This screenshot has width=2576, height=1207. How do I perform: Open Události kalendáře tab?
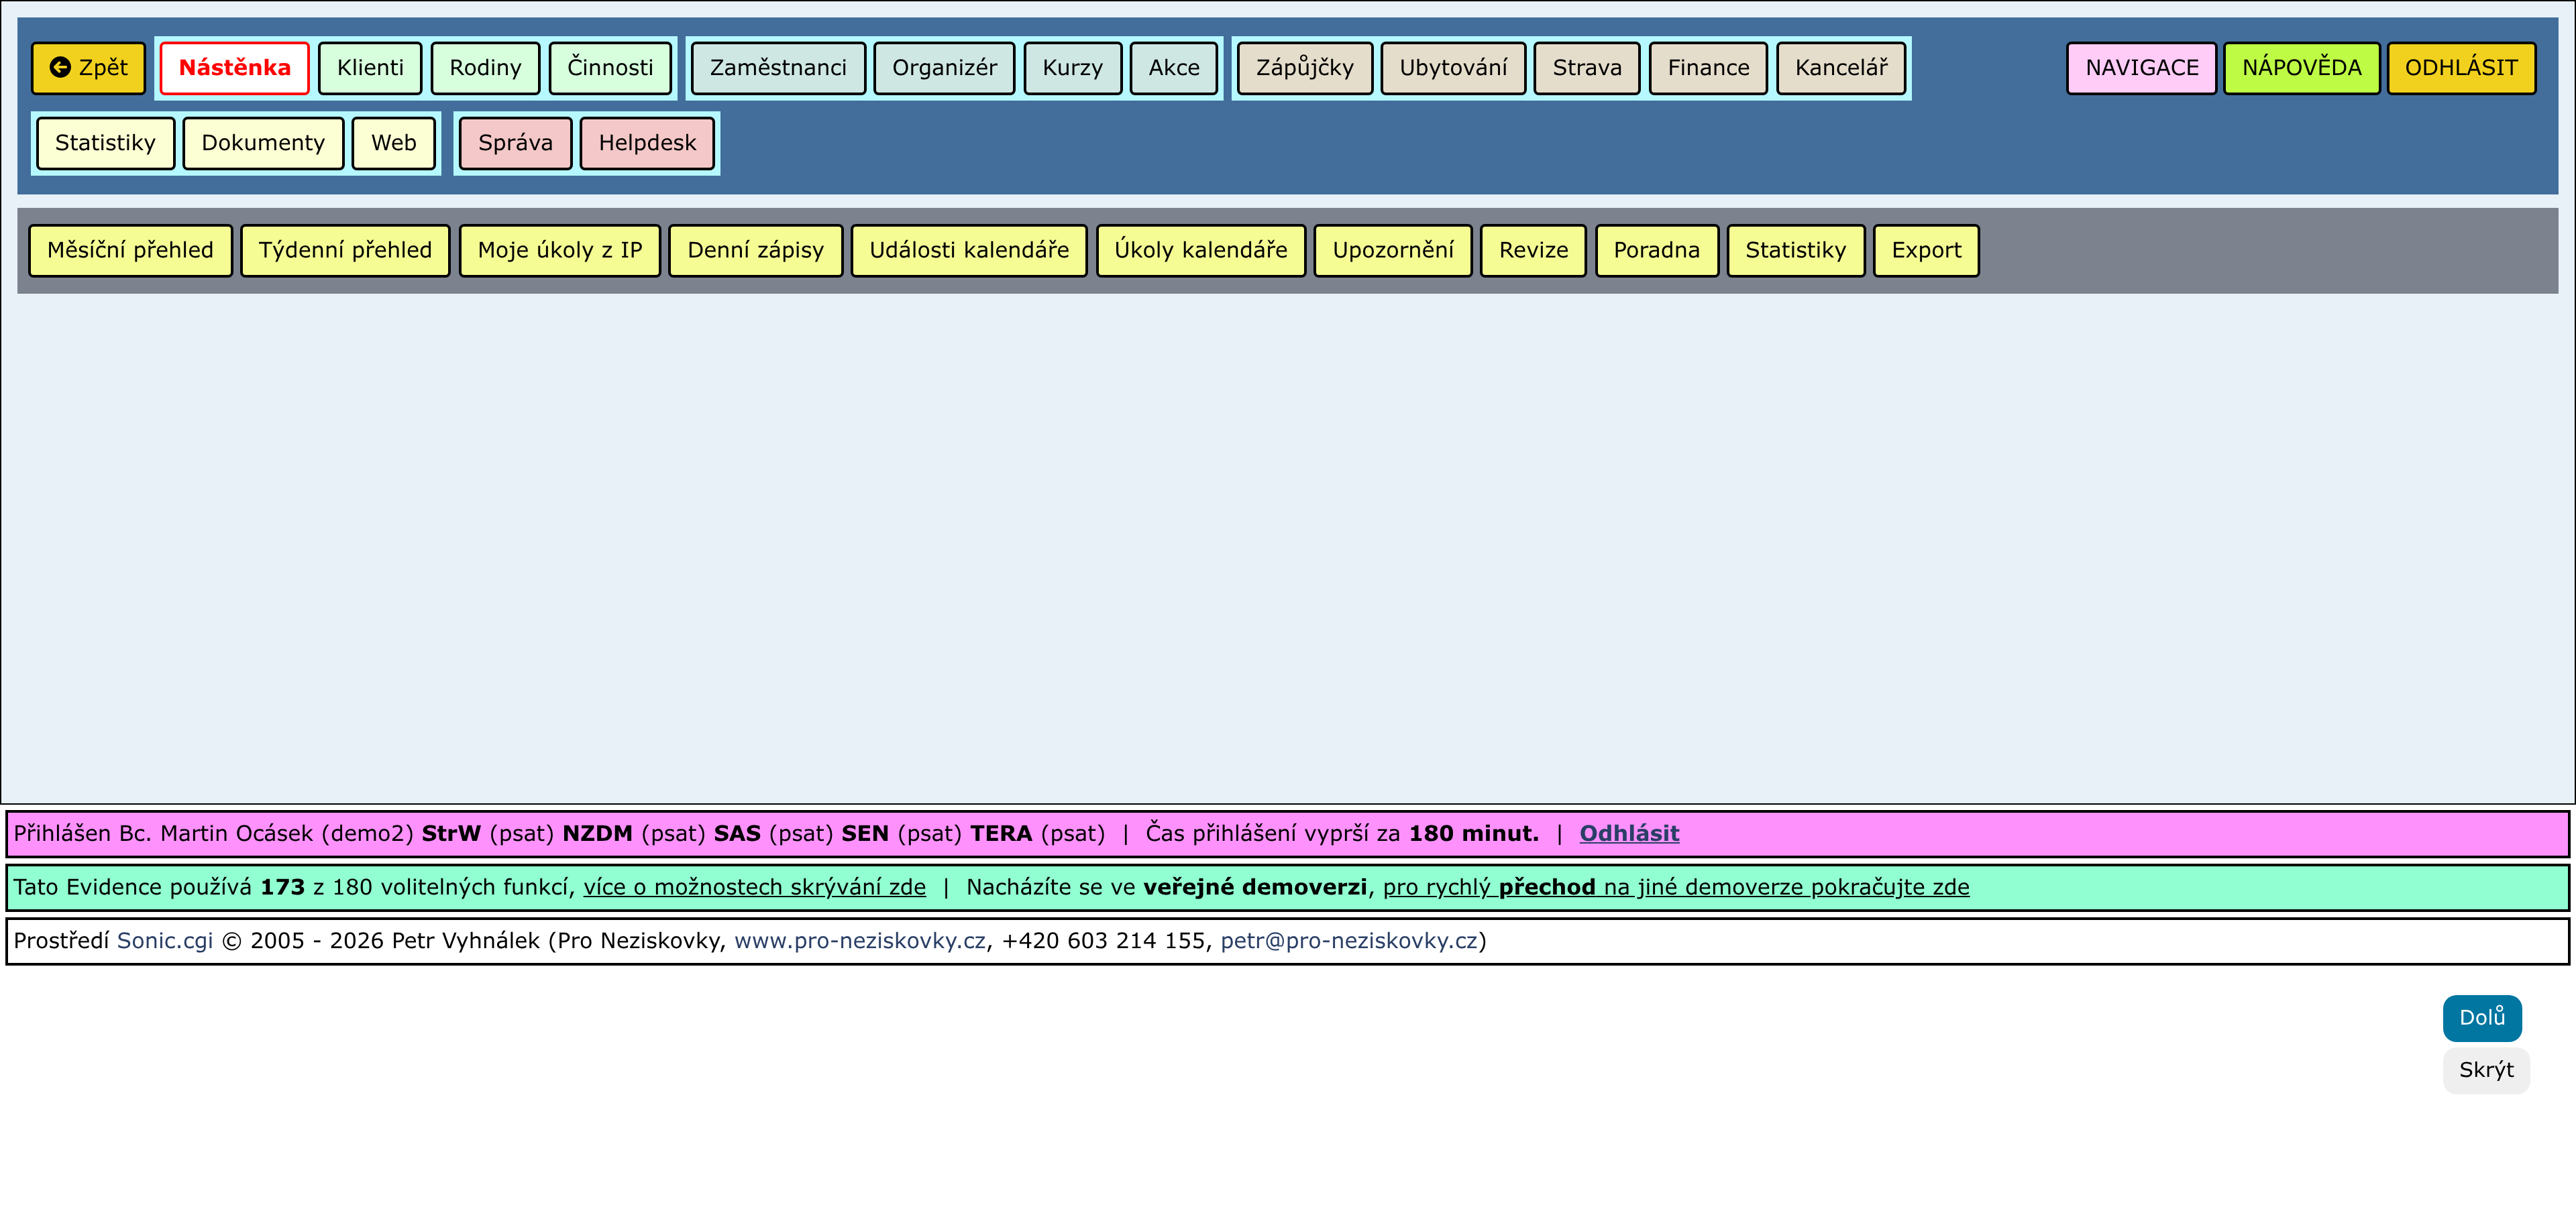pos(968,250)
